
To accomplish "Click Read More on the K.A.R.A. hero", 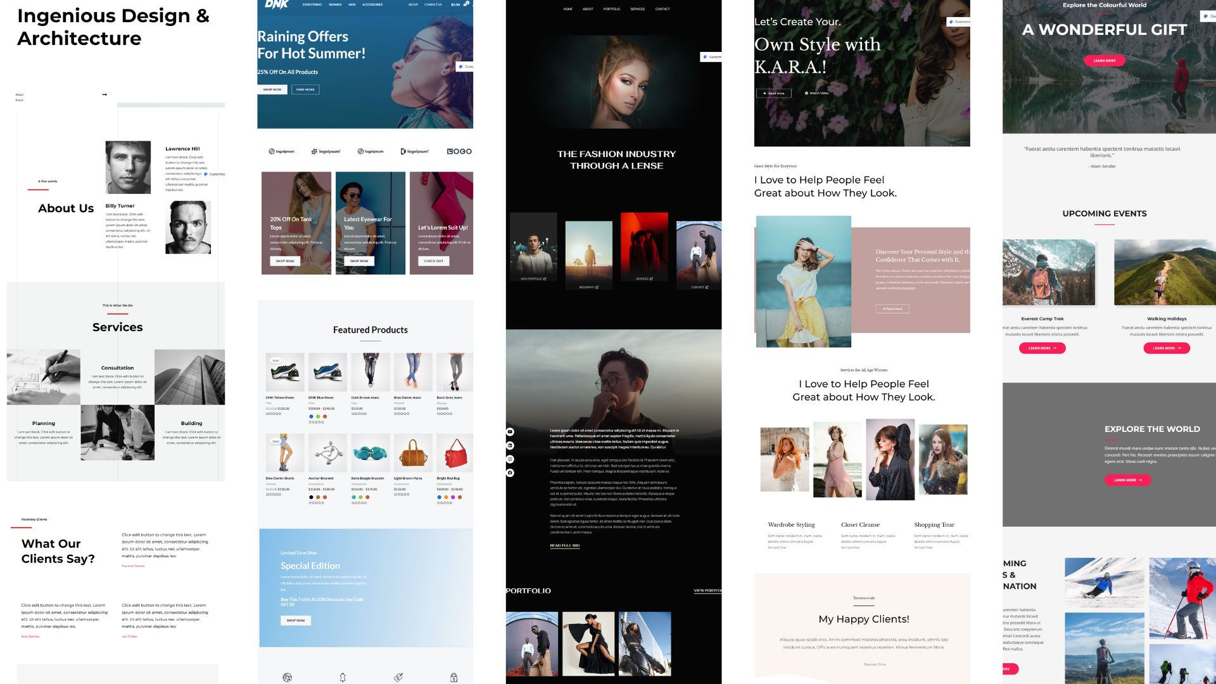I will [x=774, y=93].
